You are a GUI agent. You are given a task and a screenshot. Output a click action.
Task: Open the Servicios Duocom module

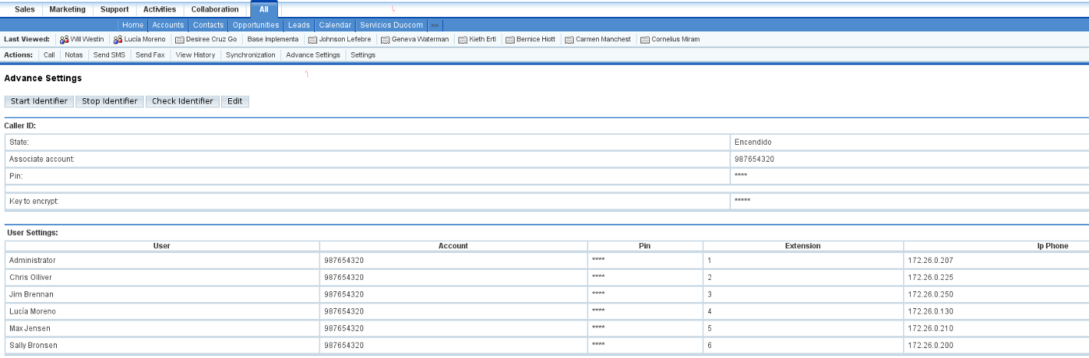click(x=391, y=25)
